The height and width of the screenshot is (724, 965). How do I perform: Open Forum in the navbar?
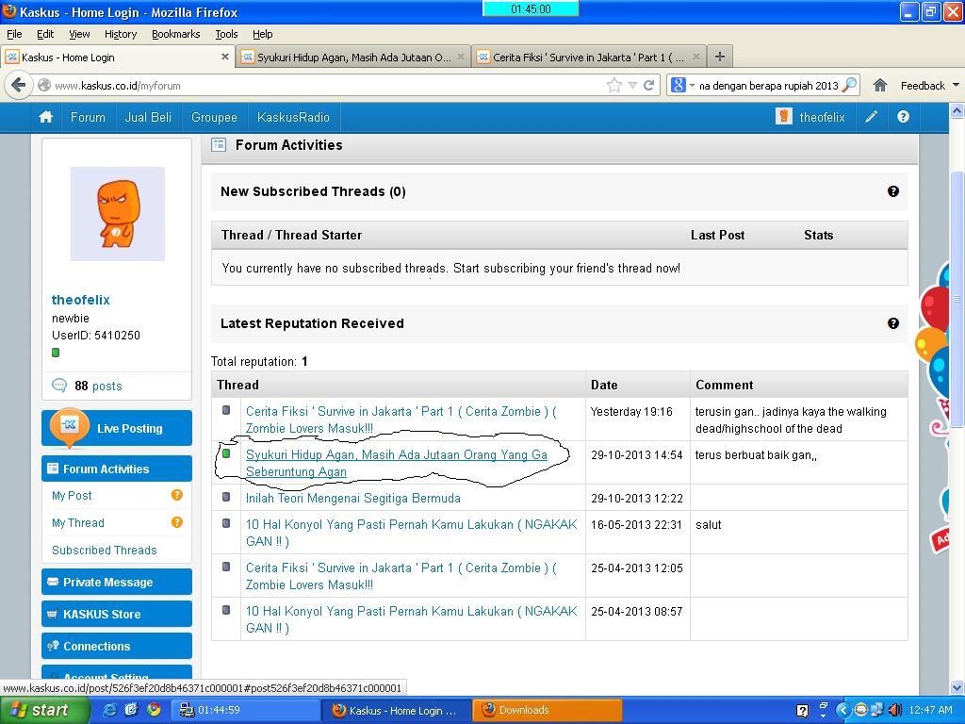pos(88,117)
